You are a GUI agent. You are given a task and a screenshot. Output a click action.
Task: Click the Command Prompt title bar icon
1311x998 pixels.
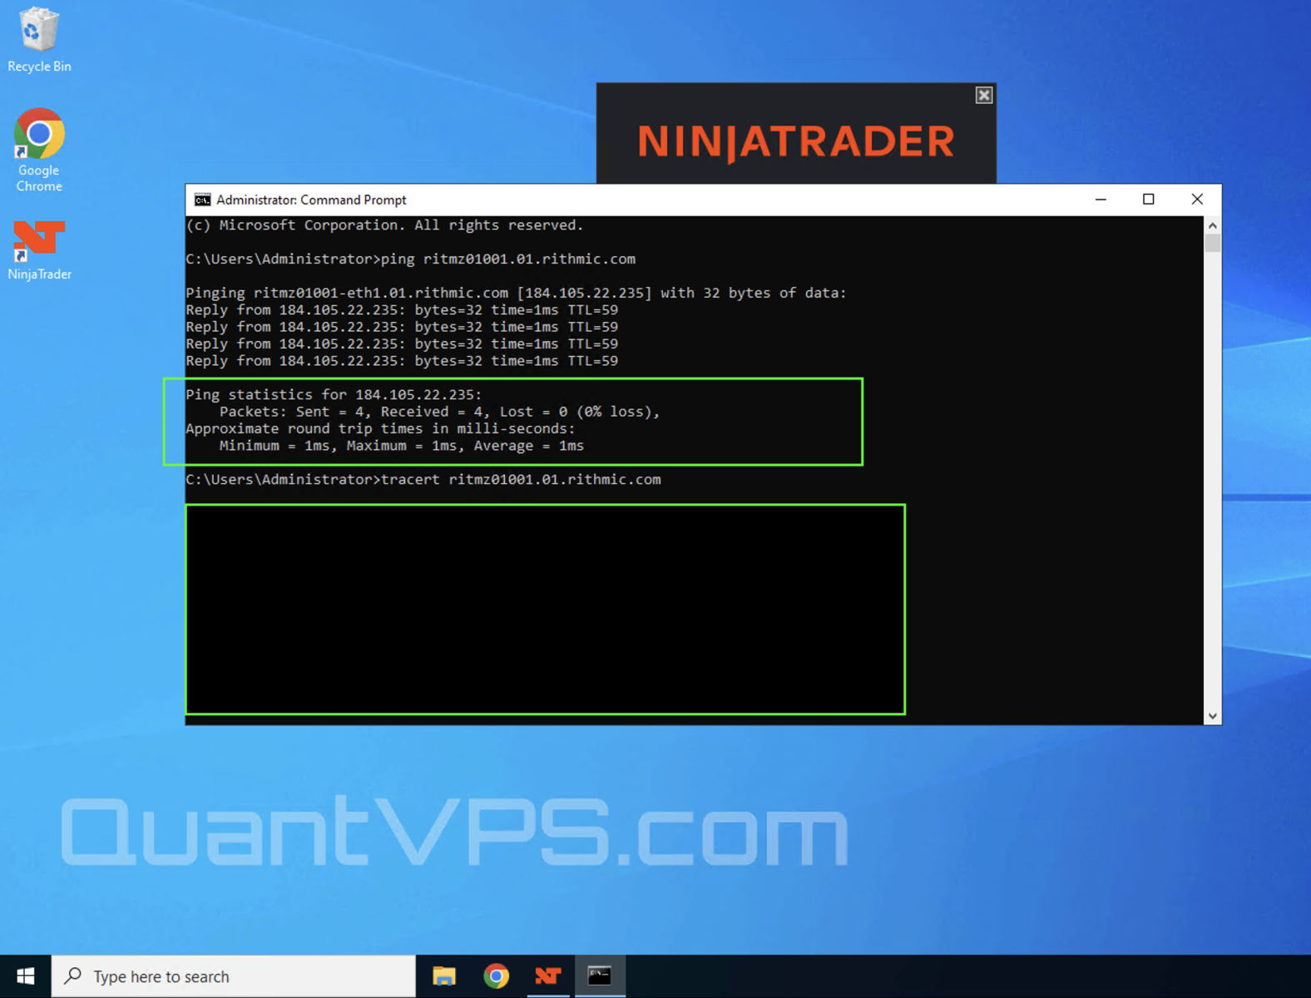click(x=202, y=200)
